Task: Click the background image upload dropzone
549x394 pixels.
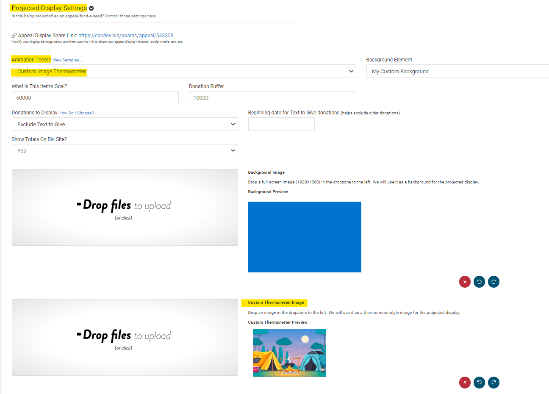Action: coord(125,208)
